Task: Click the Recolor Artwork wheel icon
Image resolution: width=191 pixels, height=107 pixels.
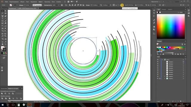Action: click(x=62, y=5)
